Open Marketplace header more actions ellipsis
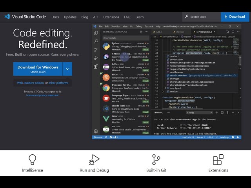Viewport: 251px width, 188px height. (146, 32)
